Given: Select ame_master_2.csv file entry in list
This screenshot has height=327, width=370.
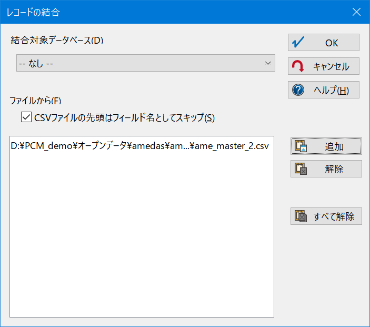Looking at the screenshot, I should tap(139, 146).
